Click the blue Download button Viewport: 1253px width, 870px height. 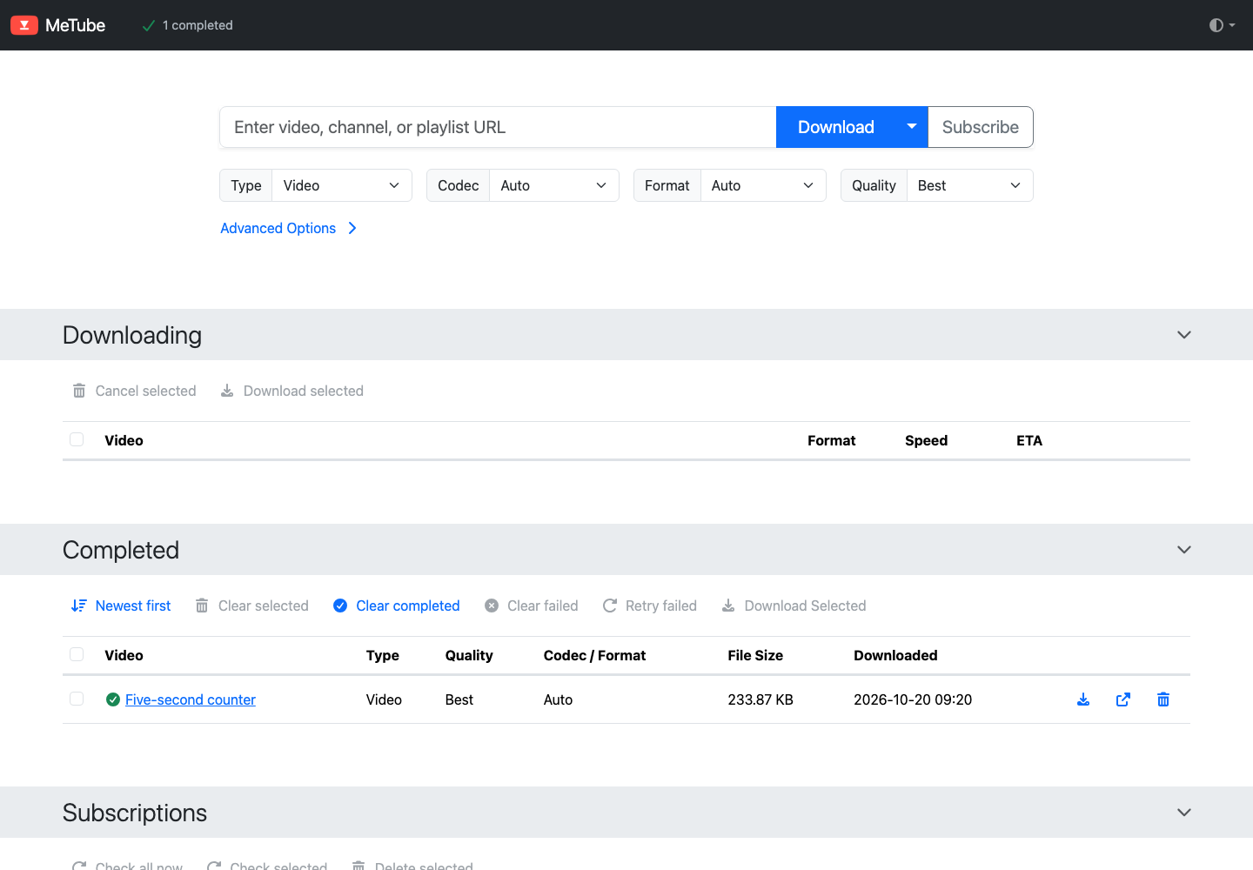click(836, 127)
